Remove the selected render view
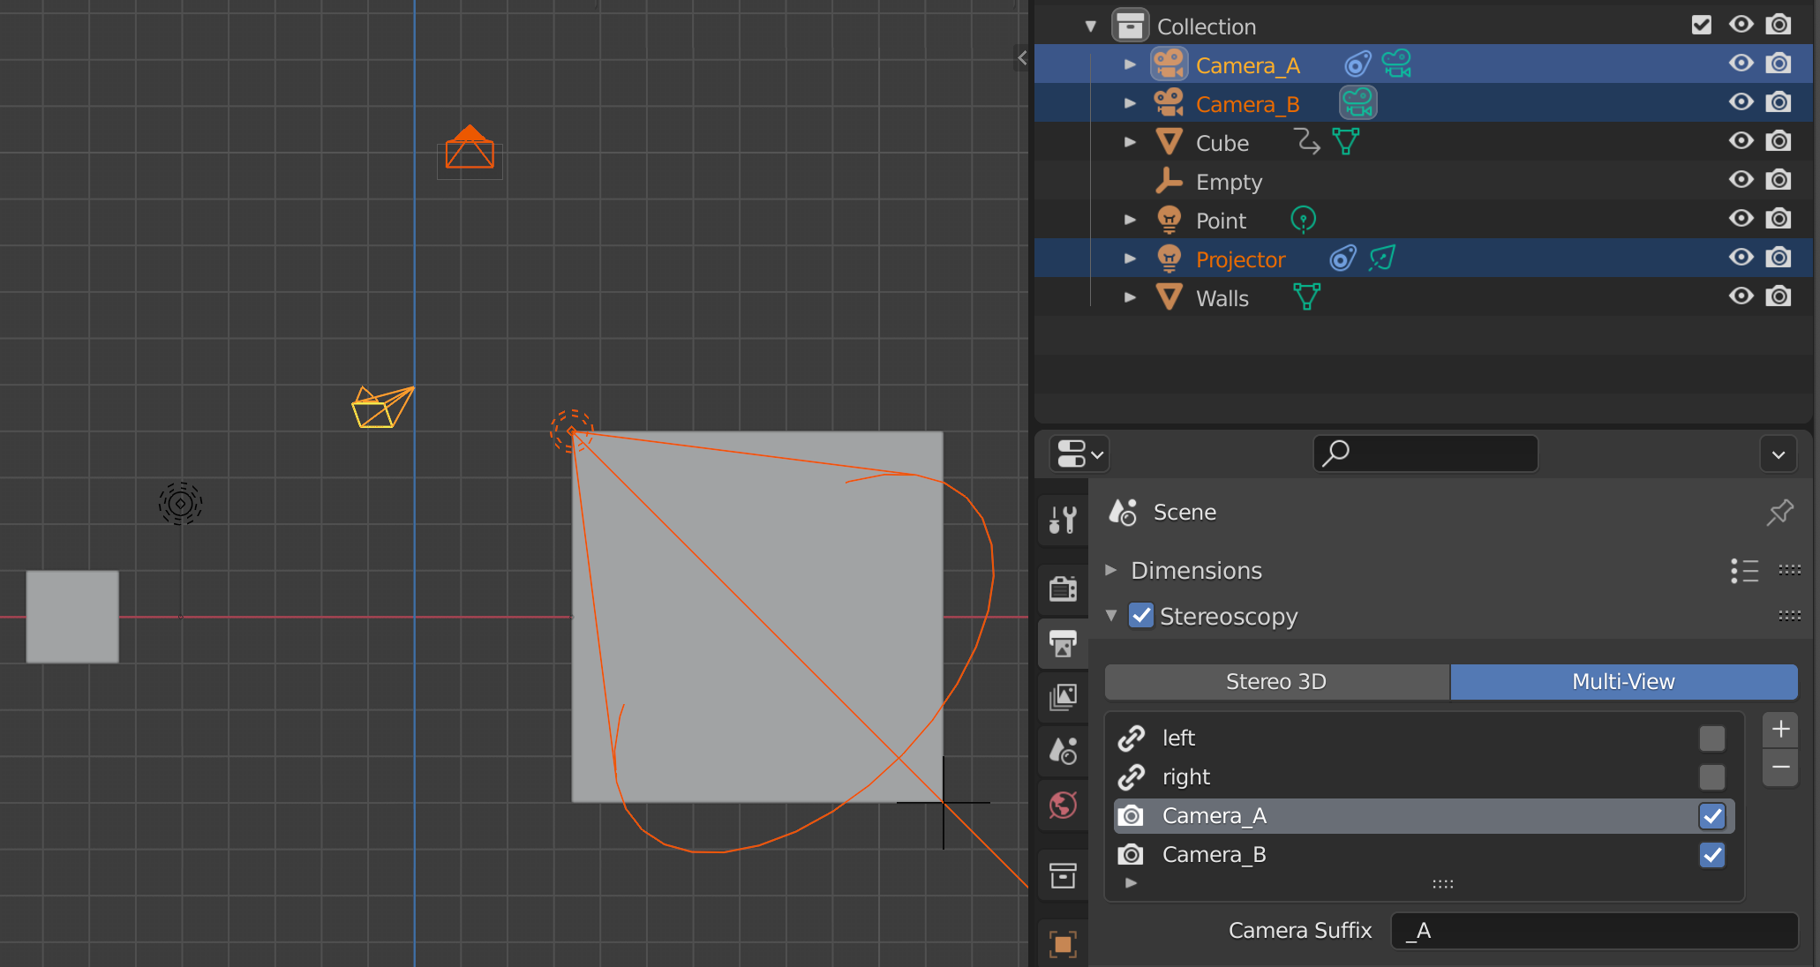 coord(1780,767)
